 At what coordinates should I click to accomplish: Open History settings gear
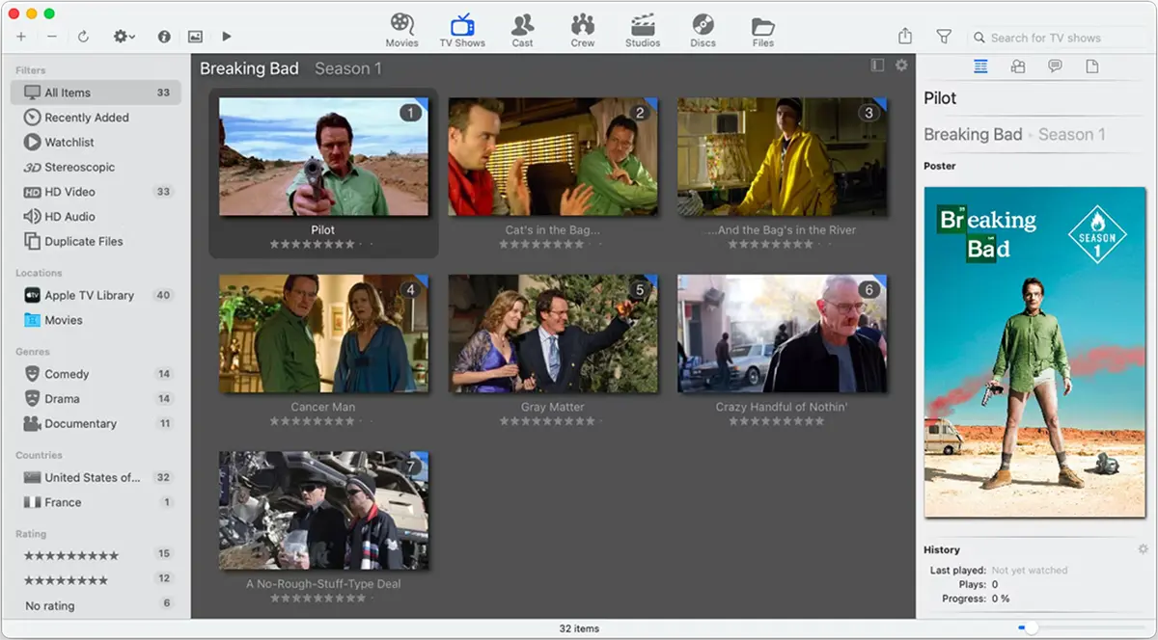(1143, 549)
